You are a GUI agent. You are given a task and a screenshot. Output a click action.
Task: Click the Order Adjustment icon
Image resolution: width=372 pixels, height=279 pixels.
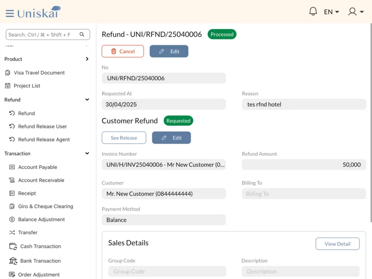tap(12, 274)
